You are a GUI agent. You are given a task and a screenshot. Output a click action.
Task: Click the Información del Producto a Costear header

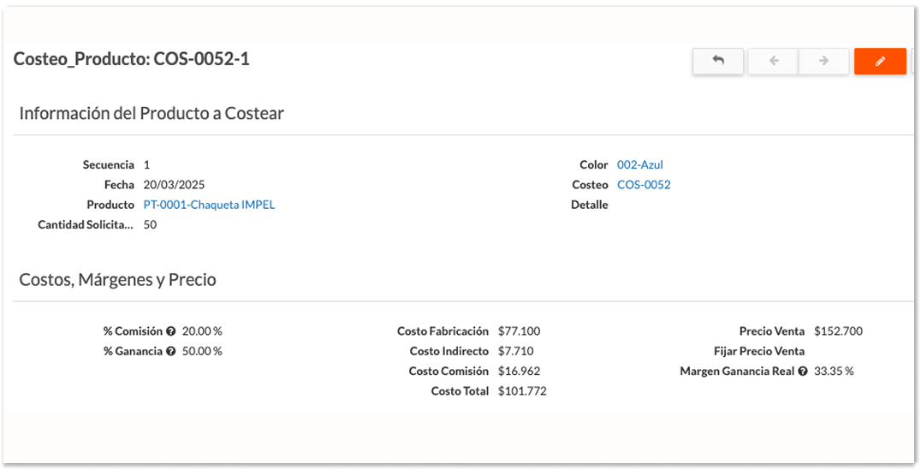[x=152, y=113]
